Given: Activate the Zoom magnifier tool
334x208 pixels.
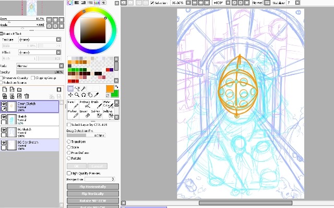Looking at the screenshot, I should click(77, 95).
